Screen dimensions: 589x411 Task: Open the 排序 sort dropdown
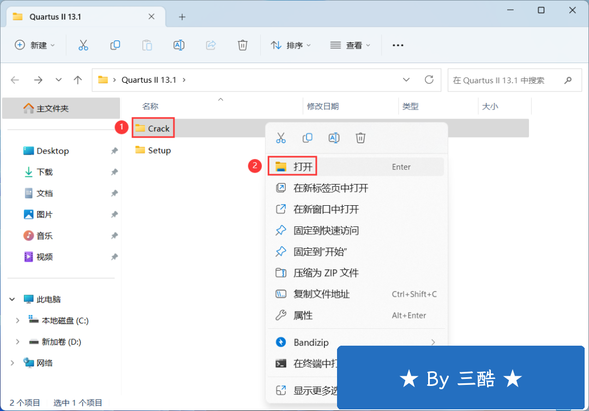tap(291, 45)
